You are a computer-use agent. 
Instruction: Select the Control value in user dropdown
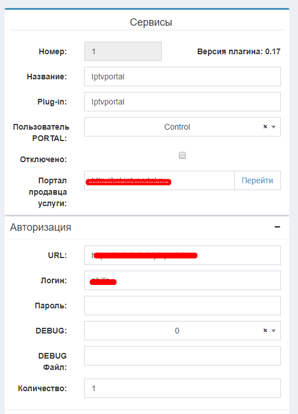[x=177, y=127]
